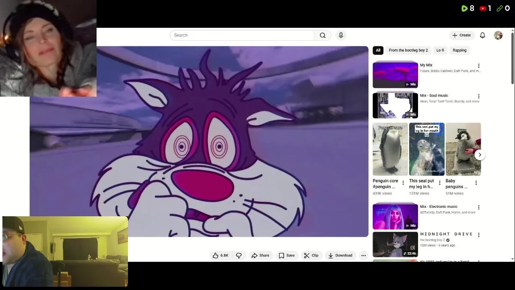Click Mix - Soul music title

tap(434, 96)
